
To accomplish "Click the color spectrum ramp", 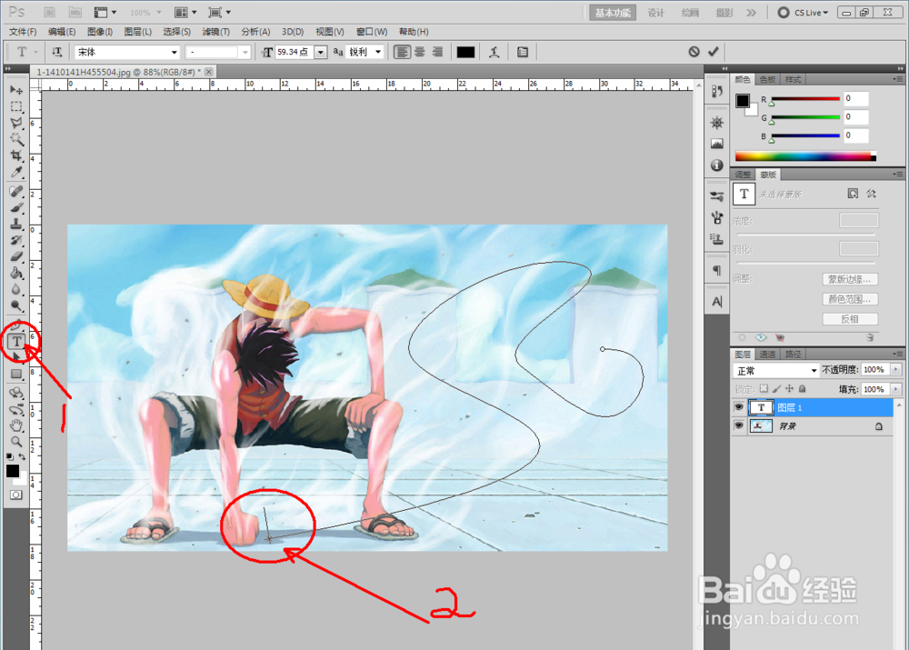I will (x=805, y=156).
